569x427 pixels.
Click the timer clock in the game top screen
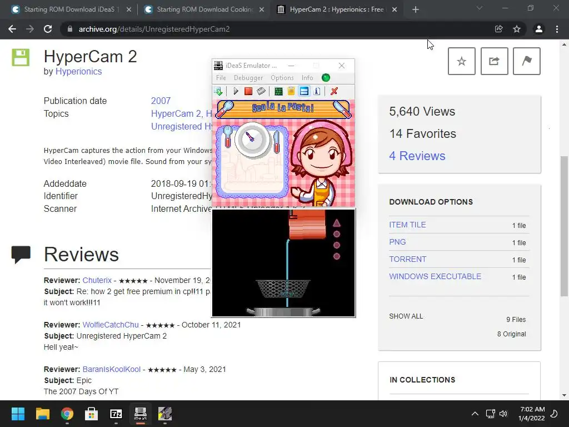(x=252, y=140)
